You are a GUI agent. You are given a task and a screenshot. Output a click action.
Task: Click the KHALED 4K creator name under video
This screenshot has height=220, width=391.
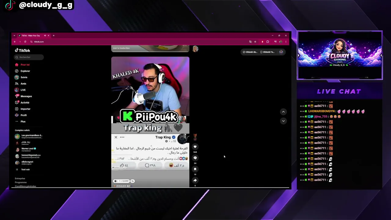[x=123, y=186]
